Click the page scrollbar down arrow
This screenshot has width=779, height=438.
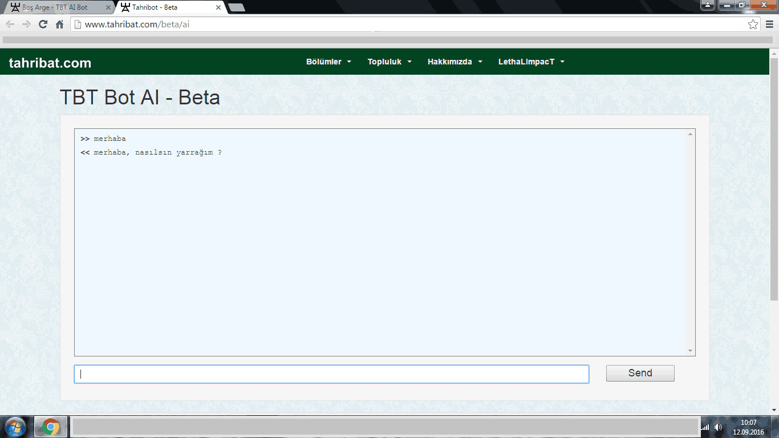tap(774, 409)
